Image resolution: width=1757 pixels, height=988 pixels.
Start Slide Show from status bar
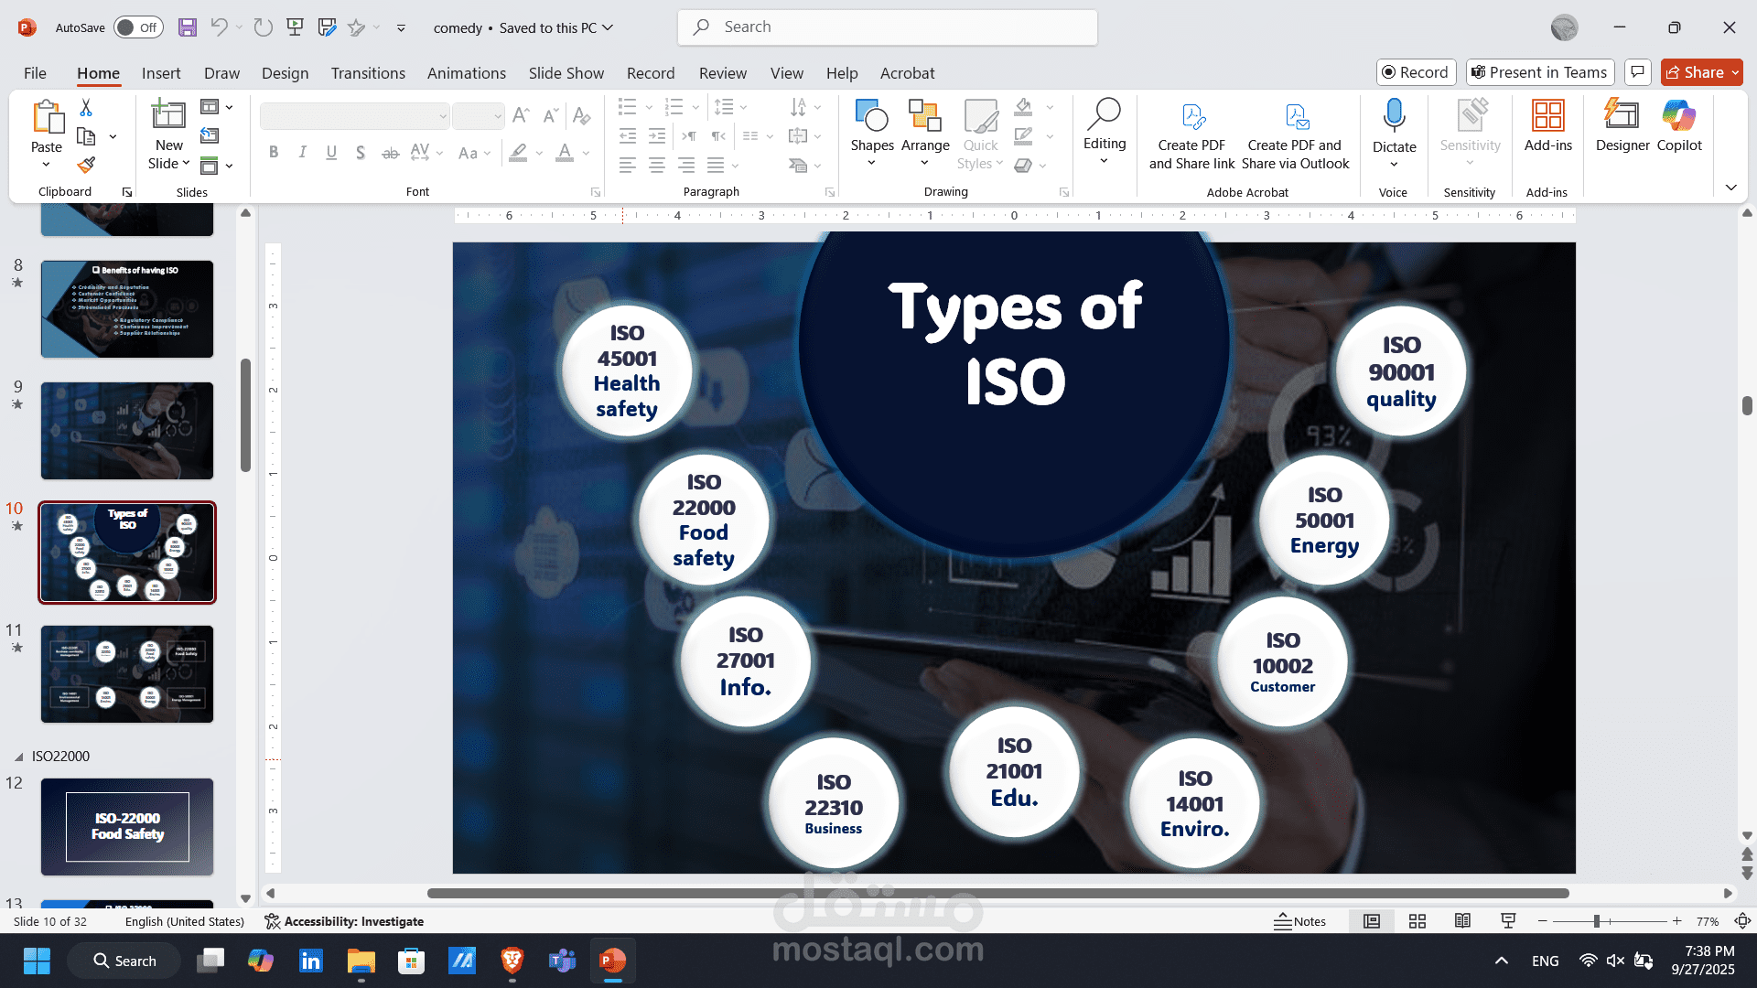pos(1508,921)
